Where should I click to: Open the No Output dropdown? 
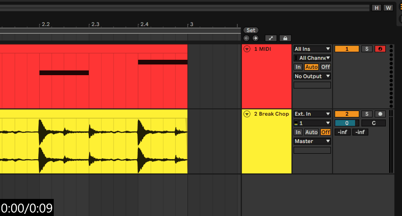coord(312,76)
